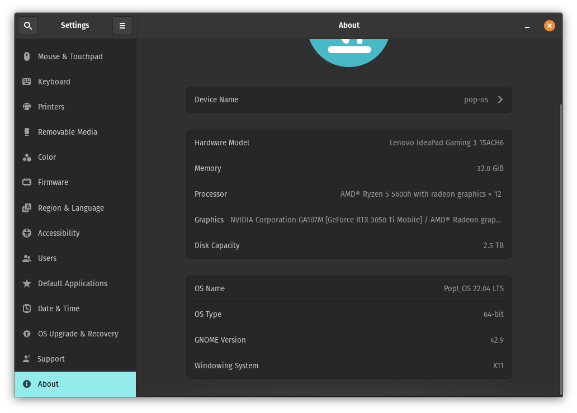Click the Default Applications star icon
The image size is (577, 413).
click(27, 283)
